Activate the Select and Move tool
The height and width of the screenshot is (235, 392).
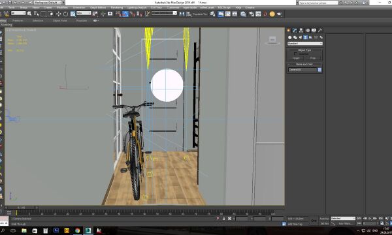coord(59,14)
